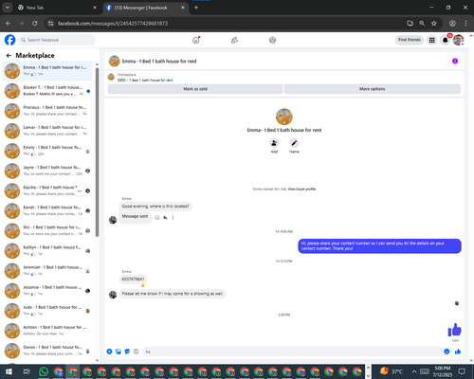The width and height of the screenshot is (474, 379).
Task: Open Jude conversation
Action: [47, 311]
